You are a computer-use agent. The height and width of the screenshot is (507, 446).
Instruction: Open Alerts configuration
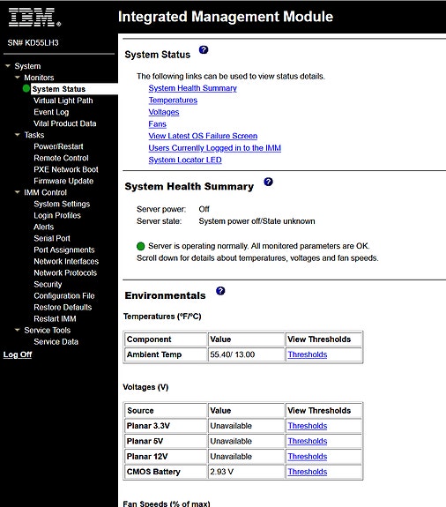tap(44, 227)
